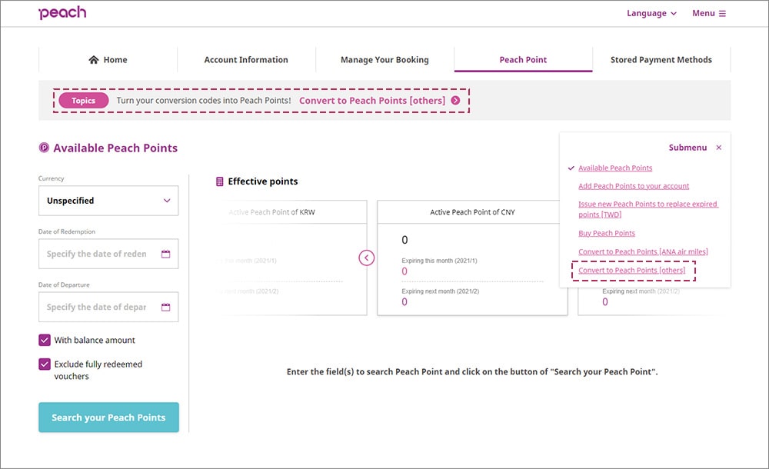Viewport: 769px width, 469px height.
Task: Click the Date of Redemption field
Action: [x=108, y=254]
